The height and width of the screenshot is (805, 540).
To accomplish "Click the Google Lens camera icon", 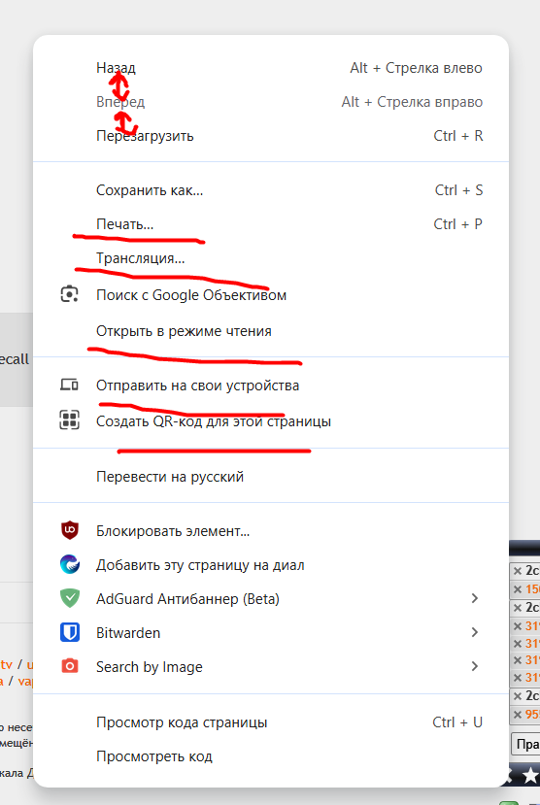I will coord(69,294).
